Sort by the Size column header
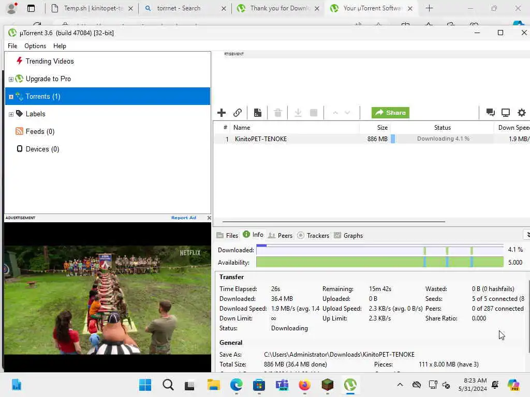The height and width of the screenshot is (397, 530). (x=375, y=128)
